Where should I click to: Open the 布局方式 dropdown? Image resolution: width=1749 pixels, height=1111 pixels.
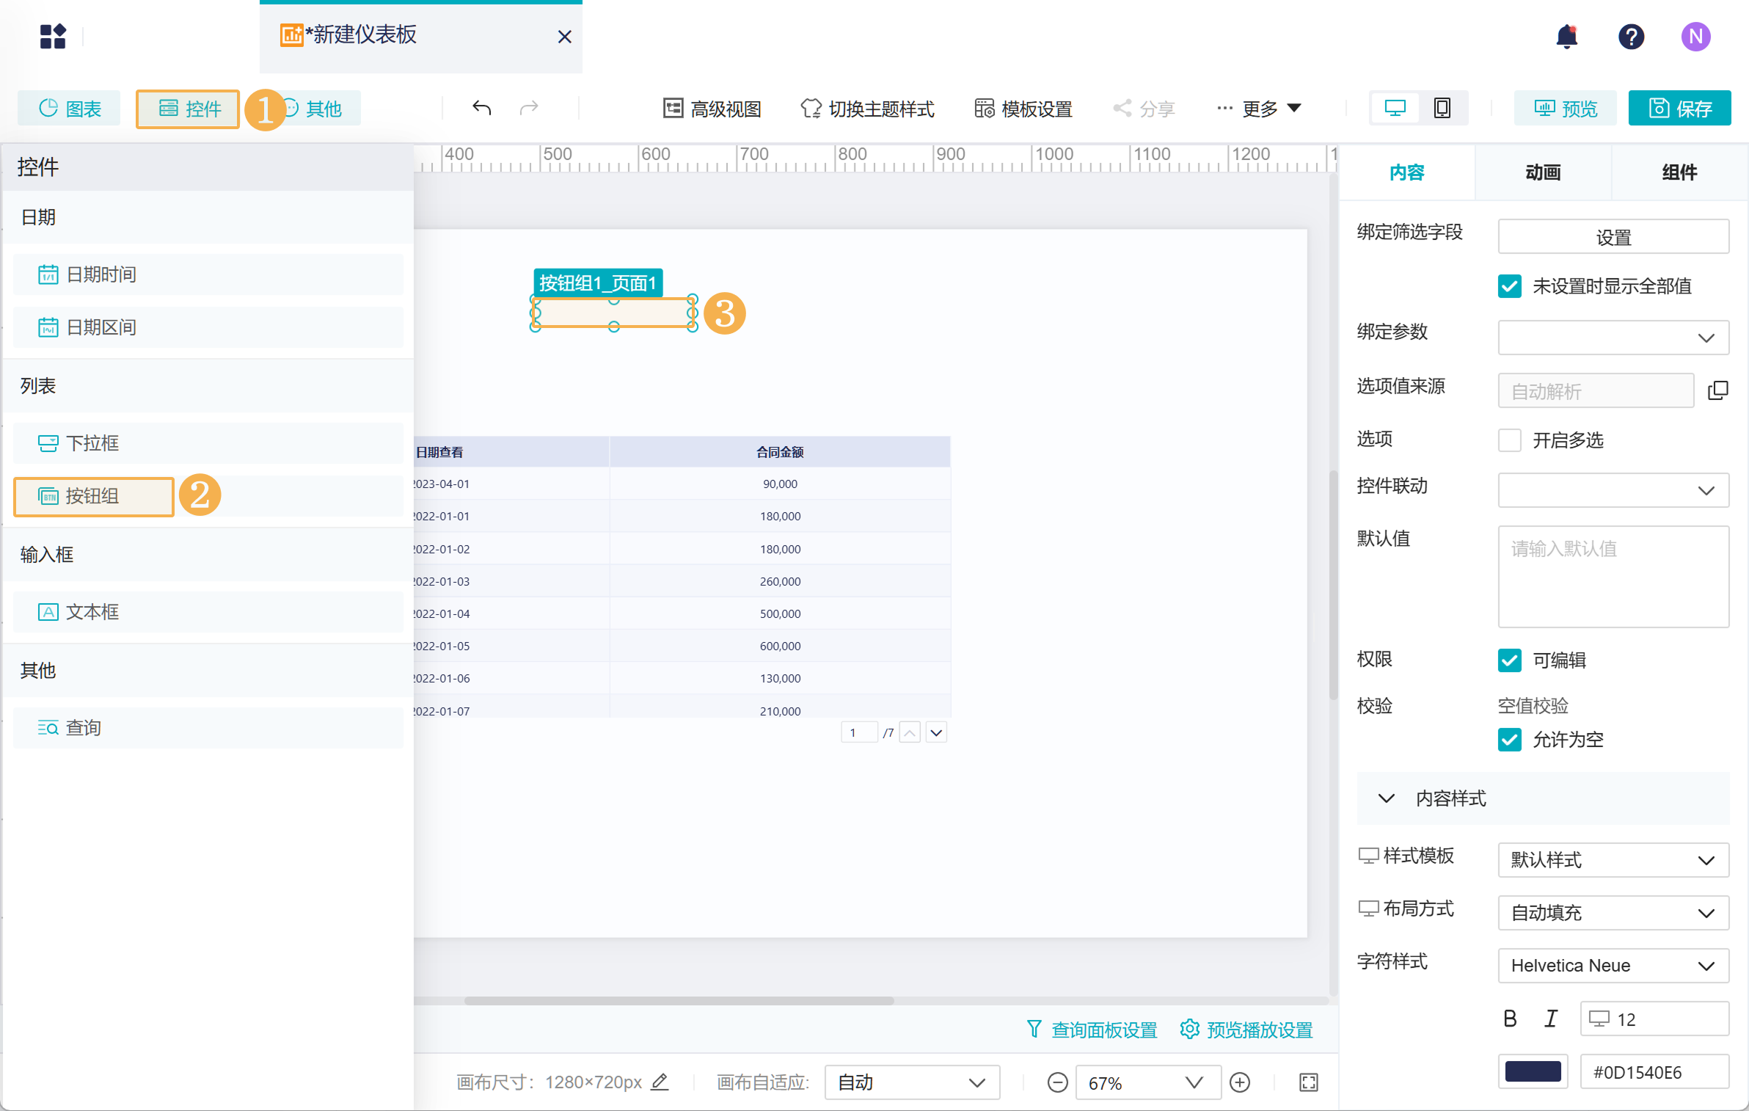tap(1613, 913)
